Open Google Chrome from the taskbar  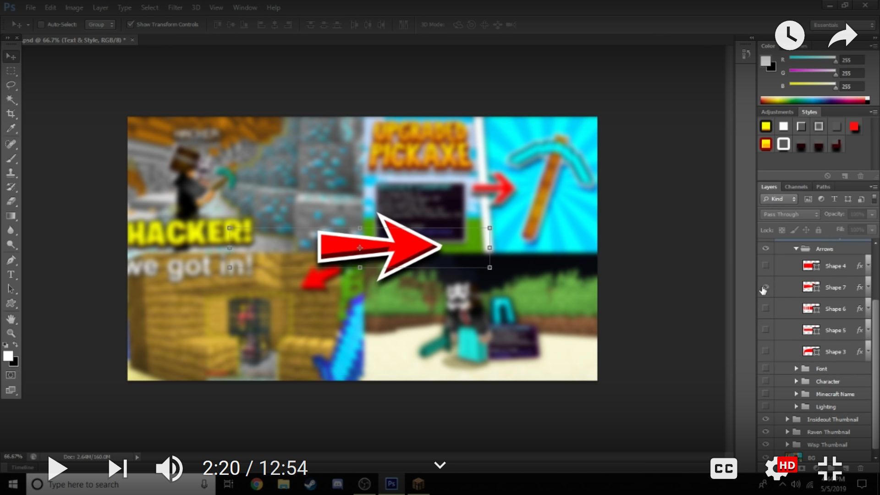pyautogui.click(x=257, y=484)
